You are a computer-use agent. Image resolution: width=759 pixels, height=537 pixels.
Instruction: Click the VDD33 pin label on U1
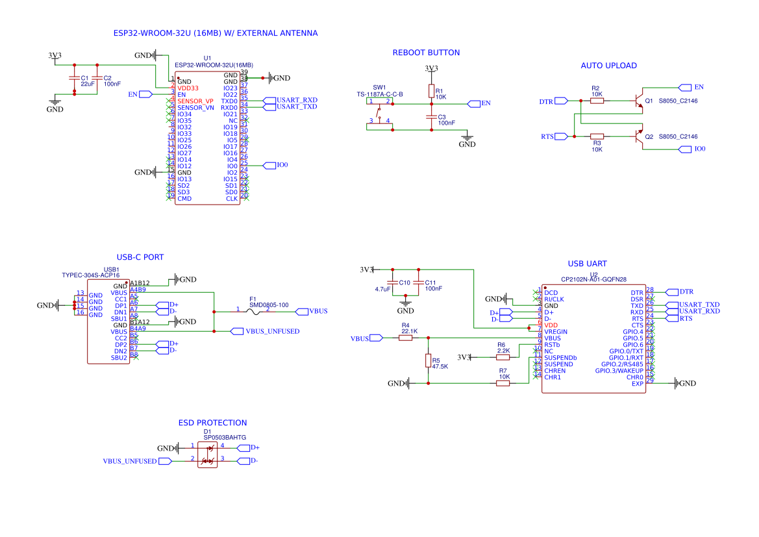188,88
